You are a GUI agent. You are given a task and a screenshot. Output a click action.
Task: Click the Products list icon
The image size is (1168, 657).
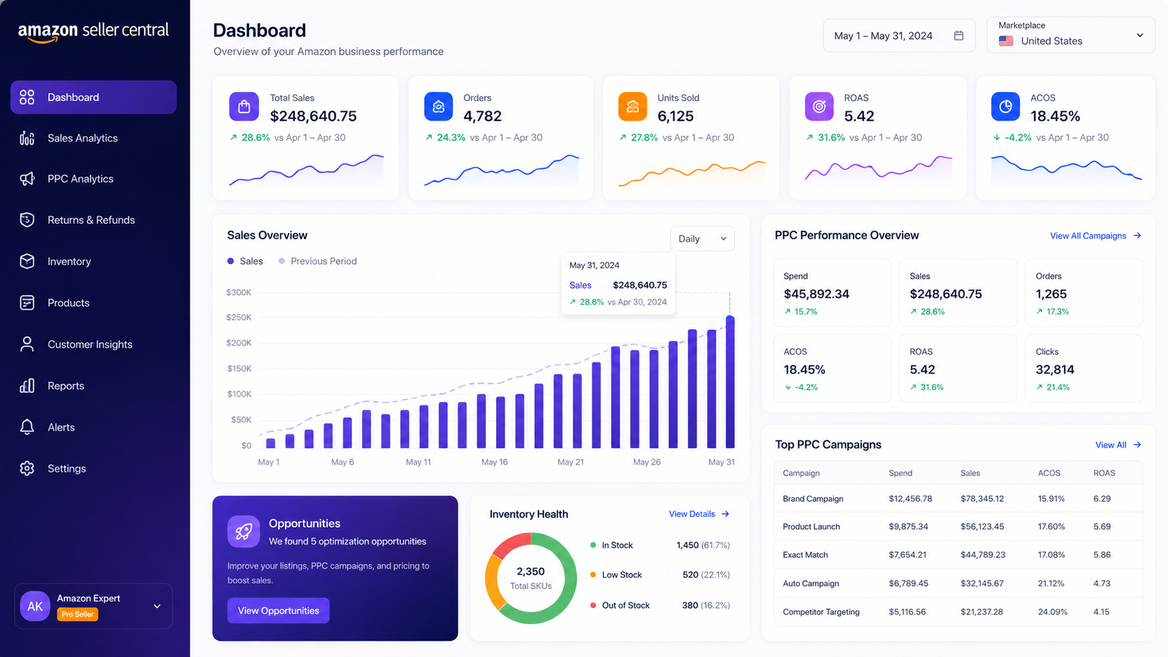[27, 302]
